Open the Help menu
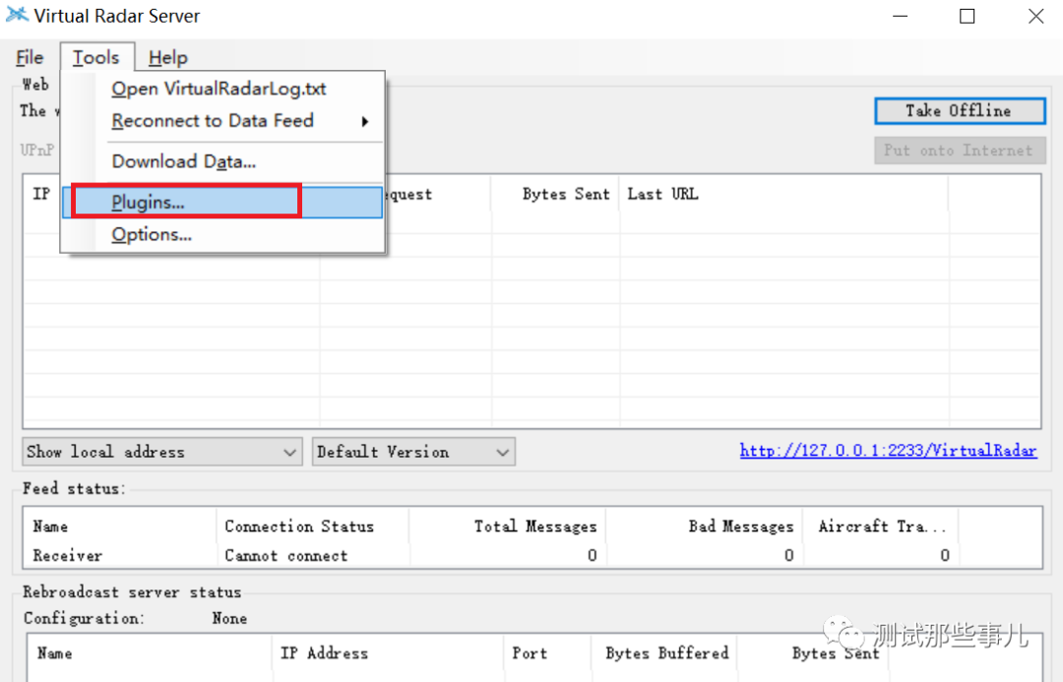The width and height of the screenshot is (1063, 682). 168,58
